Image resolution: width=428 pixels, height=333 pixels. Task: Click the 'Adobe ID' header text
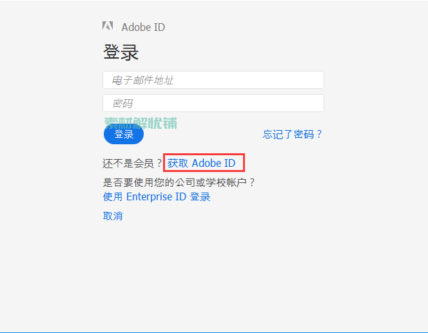tap(143, 27)
